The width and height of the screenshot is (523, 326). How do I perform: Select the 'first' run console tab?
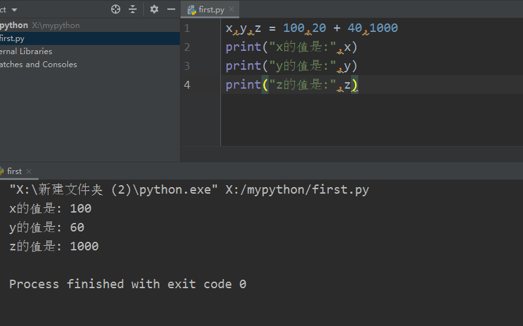14,171
